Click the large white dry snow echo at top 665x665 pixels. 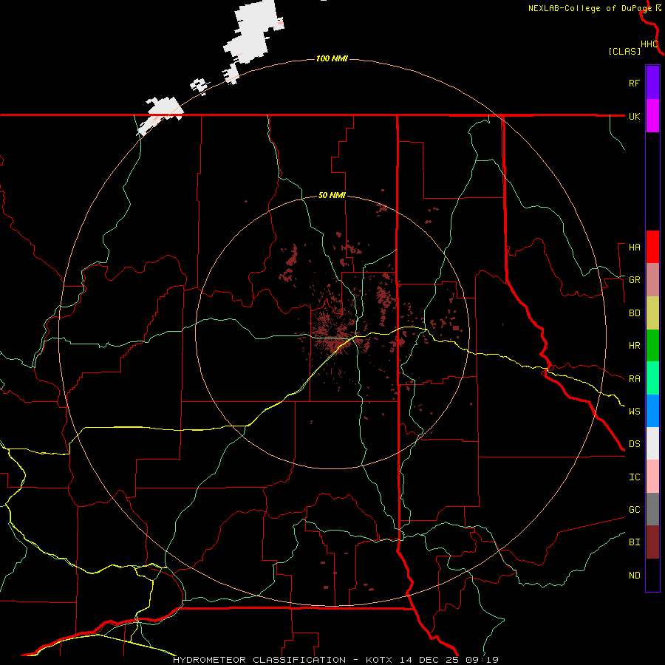253,32
